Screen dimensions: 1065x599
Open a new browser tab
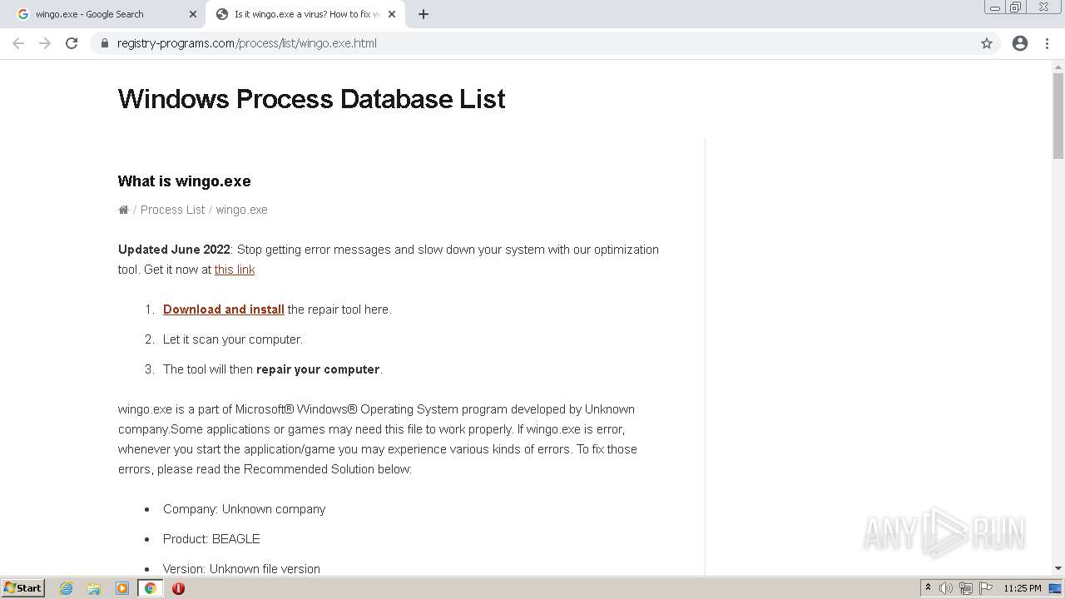tap(424, 14)
